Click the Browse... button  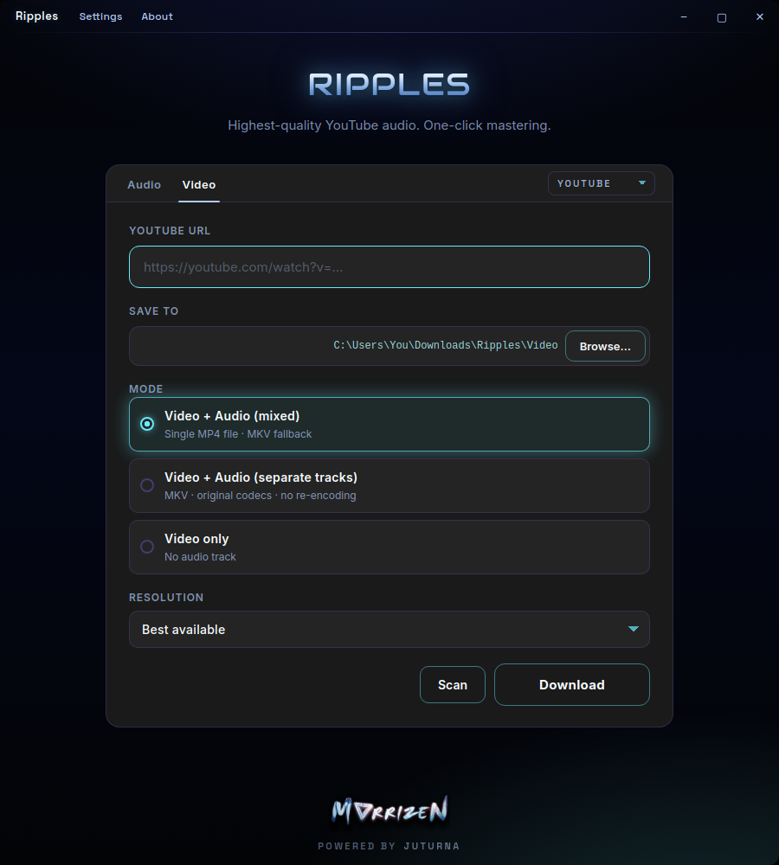click(605, 347)
